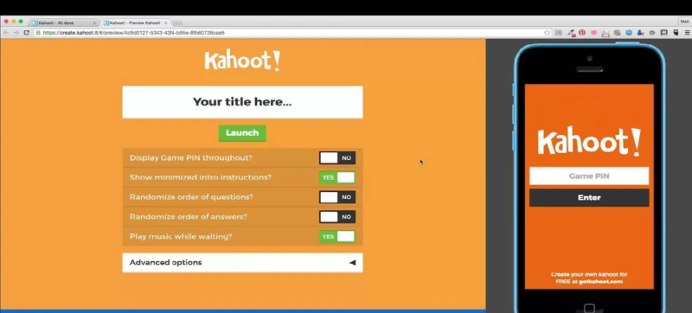Enable Randomize order of answers toggle

tap(337, 217)
